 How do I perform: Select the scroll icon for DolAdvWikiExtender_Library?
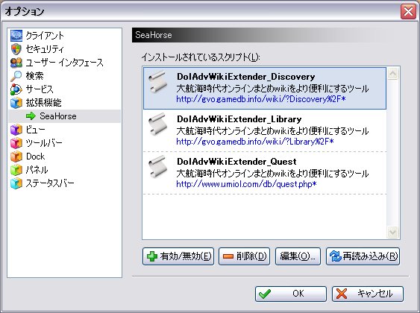(x=157, y=124)
